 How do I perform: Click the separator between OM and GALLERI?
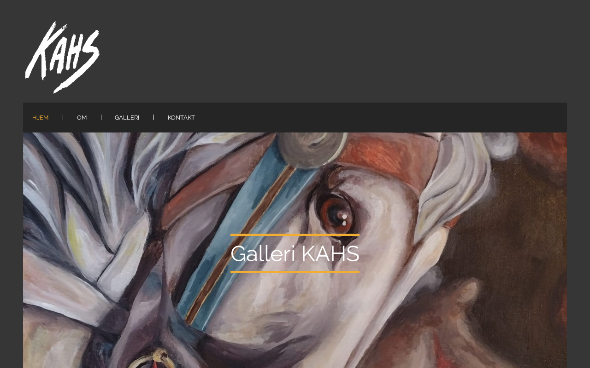click(x=101, y=117)
